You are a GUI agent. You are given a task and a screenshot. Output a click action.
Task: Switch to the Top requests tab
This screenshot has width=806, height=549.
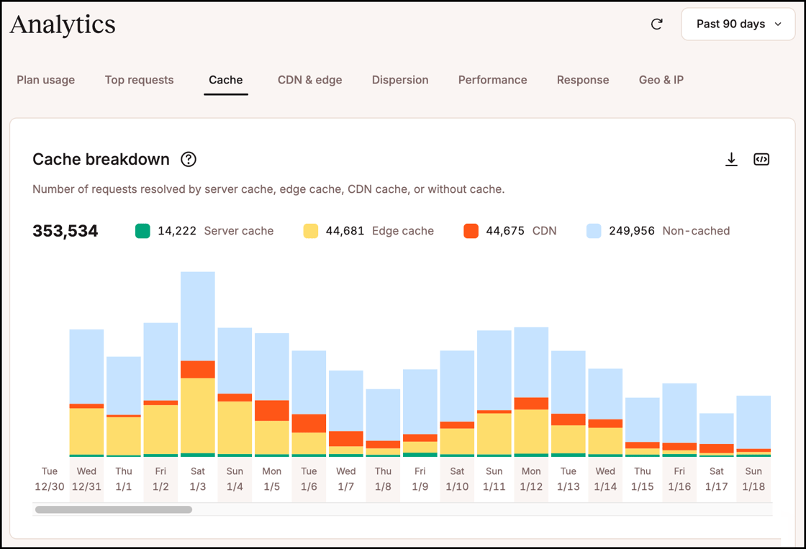click(140, 80)
